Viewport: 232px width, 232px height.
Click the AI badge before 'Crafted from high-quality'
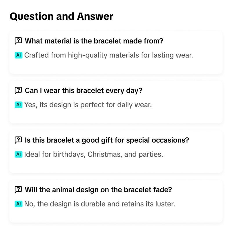click(x=19, y=55)
